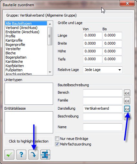Select 'Kantbleche' in the list
This screenshot has width=137, height=164.
[x=26, y=61]
